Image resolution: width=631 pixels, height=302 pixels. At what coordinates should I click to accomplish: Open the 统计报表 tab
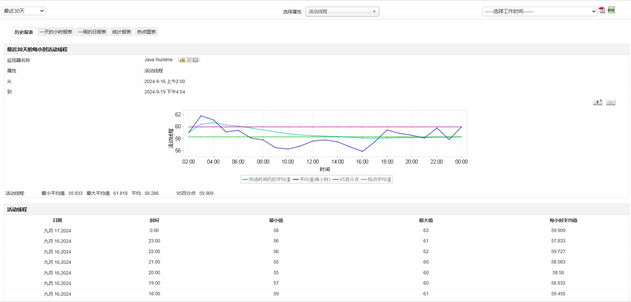(121, 32)
